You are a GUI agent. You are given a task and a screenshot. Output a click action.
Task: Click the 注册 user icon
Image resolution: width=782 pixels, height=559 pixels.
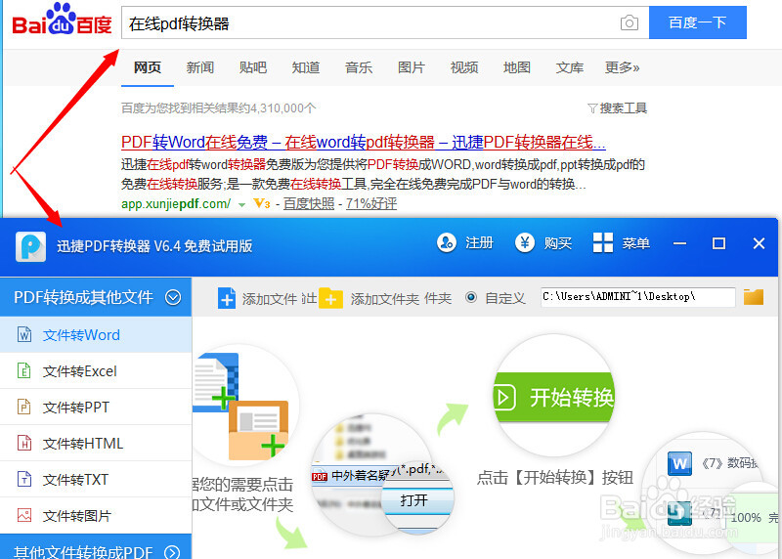[447, 242]
